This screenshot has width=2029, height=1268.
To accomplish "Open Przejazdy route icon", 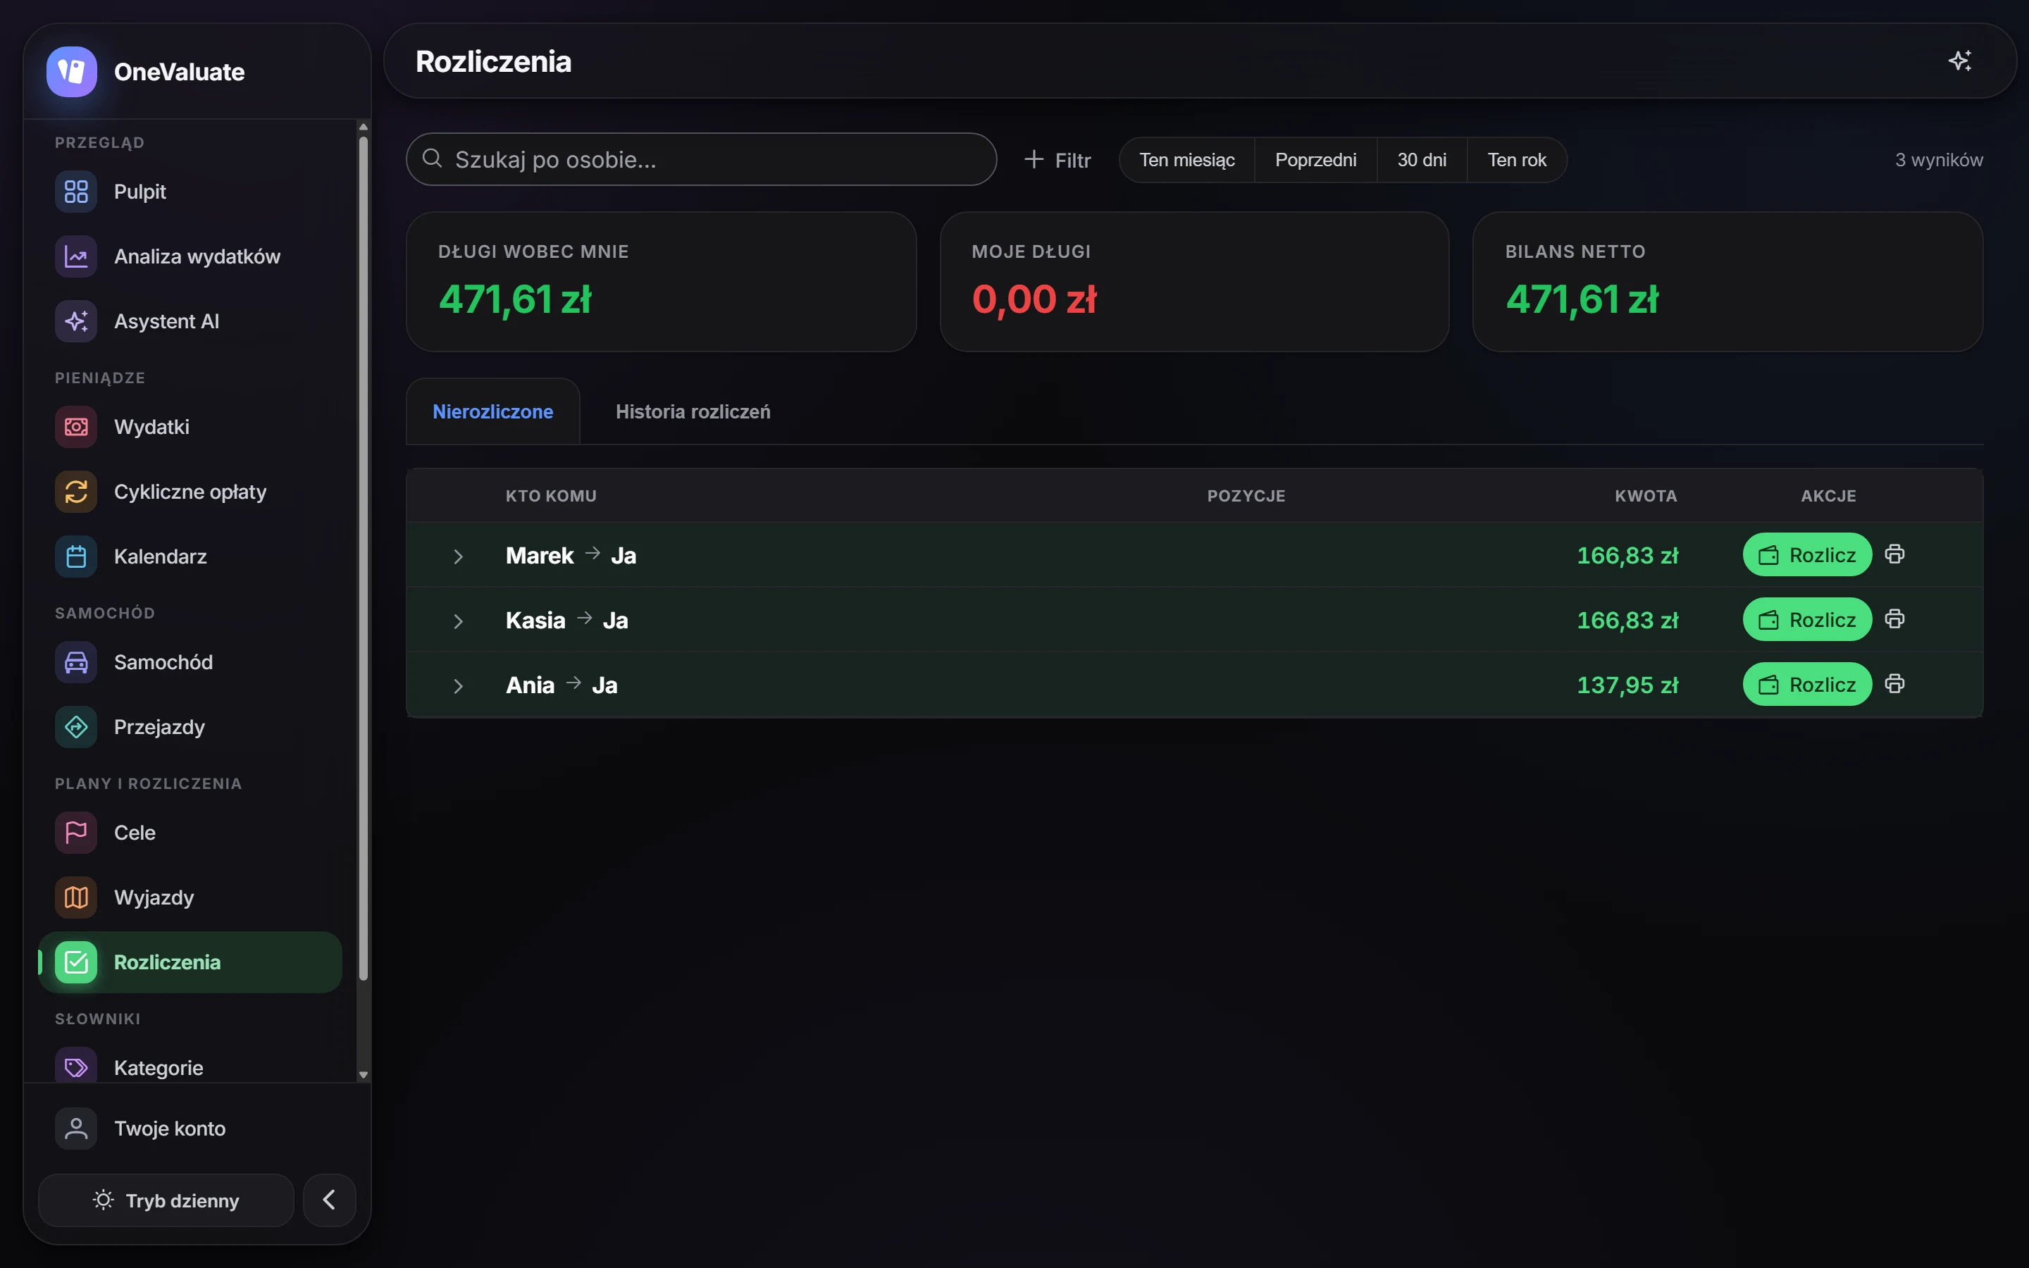I will pyautogui.click(x=76, y=727).
